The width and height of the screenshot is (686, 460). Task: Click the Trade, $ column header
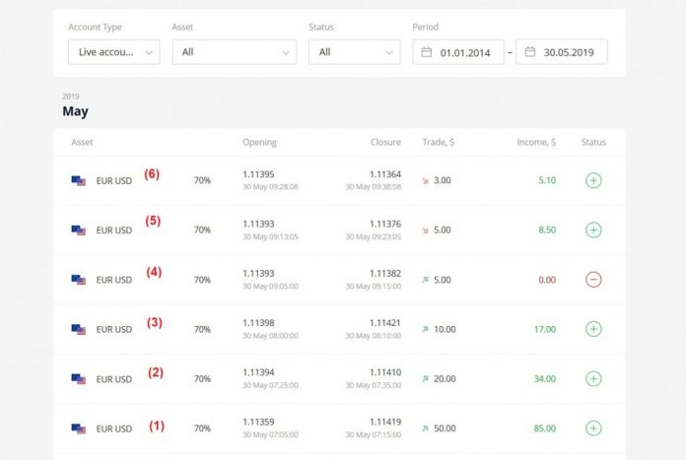click(438, 143)
